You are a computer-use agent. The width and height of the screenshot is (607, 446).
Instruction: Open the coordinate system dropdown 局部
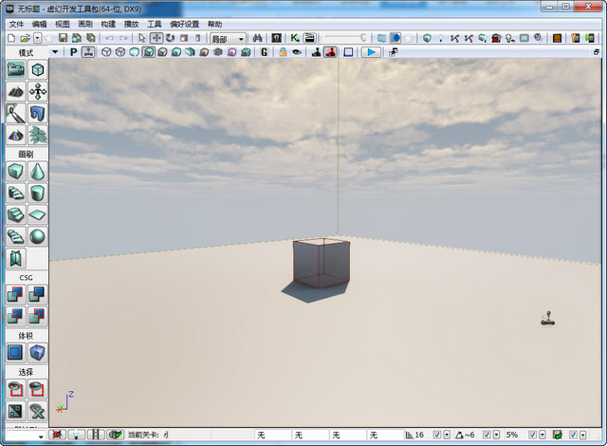tap(228, 38)
